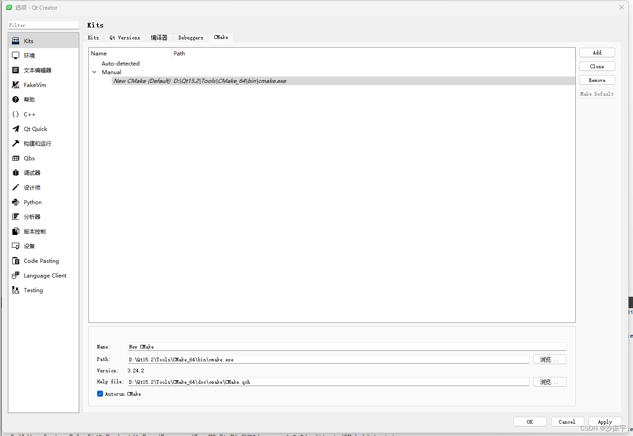The width and height of the screenshot is (633, 436).
Task: Open the Qt Quick paper plane icon
Action: point(16,129)
